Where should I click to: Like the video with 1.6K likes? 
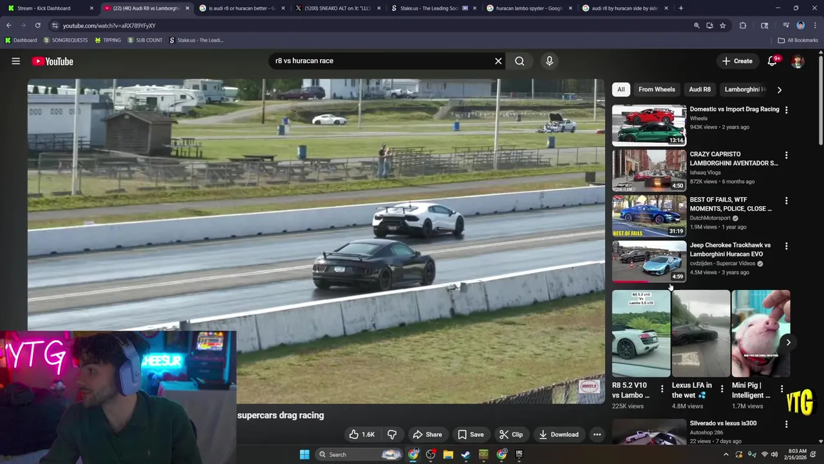(362, 434)
